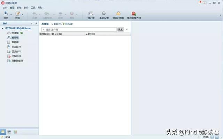The width and height of the screenshot is (223, 139).
Task: Open the 邮箱 menu
Action: [19, 8]
